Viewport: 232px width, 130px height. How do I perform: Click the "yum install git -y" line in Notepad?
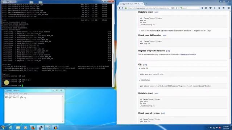(13, 96)
